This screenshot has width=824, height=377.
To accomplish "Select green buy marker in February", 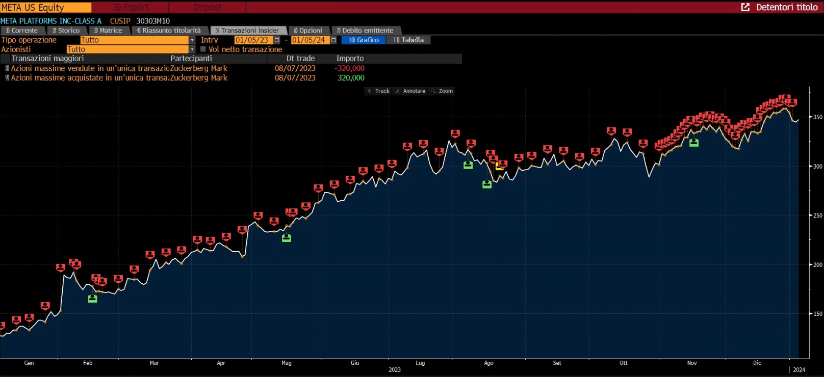I will click(92, 299).
